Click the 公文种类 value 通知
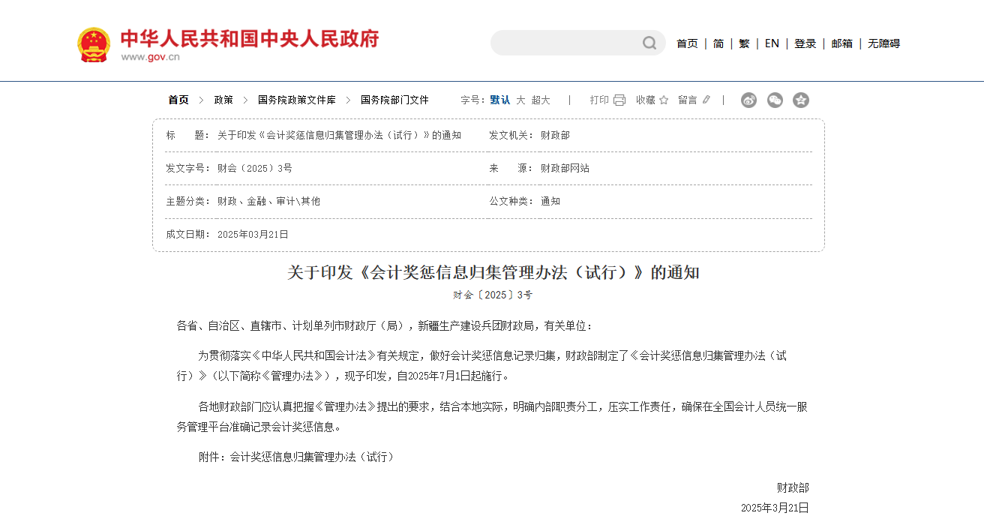Image resolution: width=984 pixels, height=531 pixels. pos(550,201)
